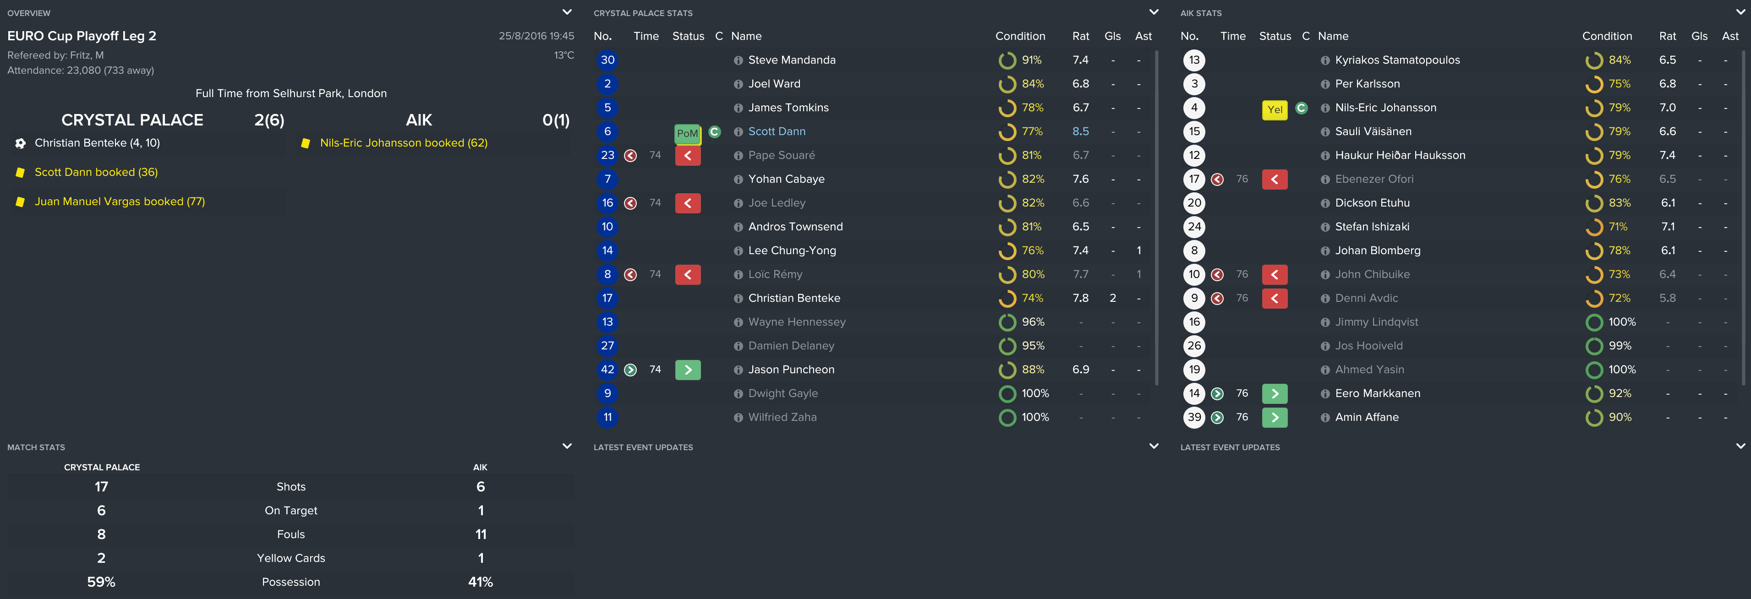Sort AIK table by Rat column
The image size is (1751, 599).
tap(1667, 36)
